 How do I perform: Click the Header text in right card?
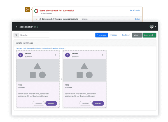coord(75,53)
